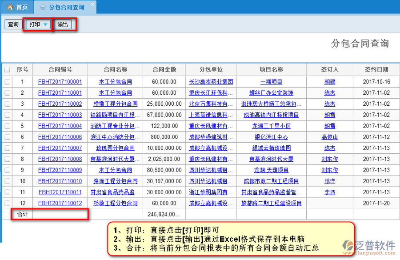This screenshot has height=260, width=400.
Task: Click the 输出 export button
Action: tap(63, 24)
